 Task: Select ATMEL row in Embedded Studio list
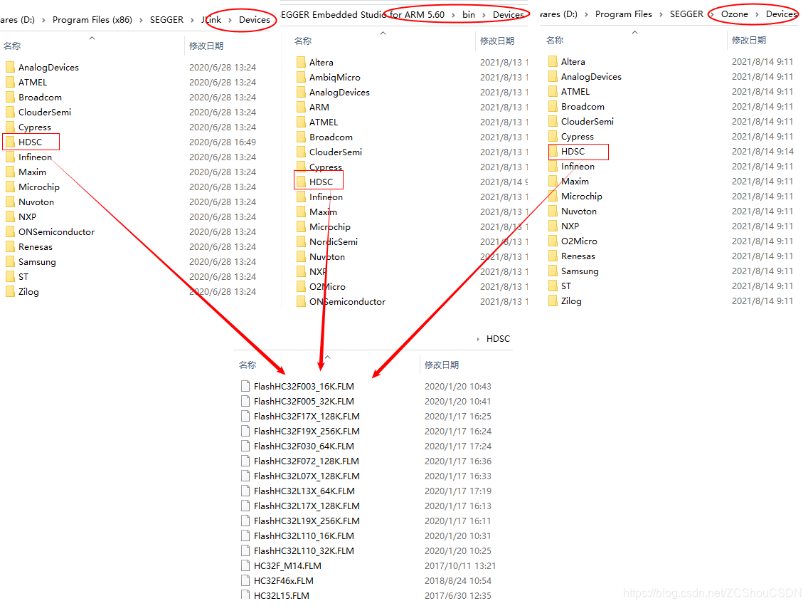(x=411, y=122)
